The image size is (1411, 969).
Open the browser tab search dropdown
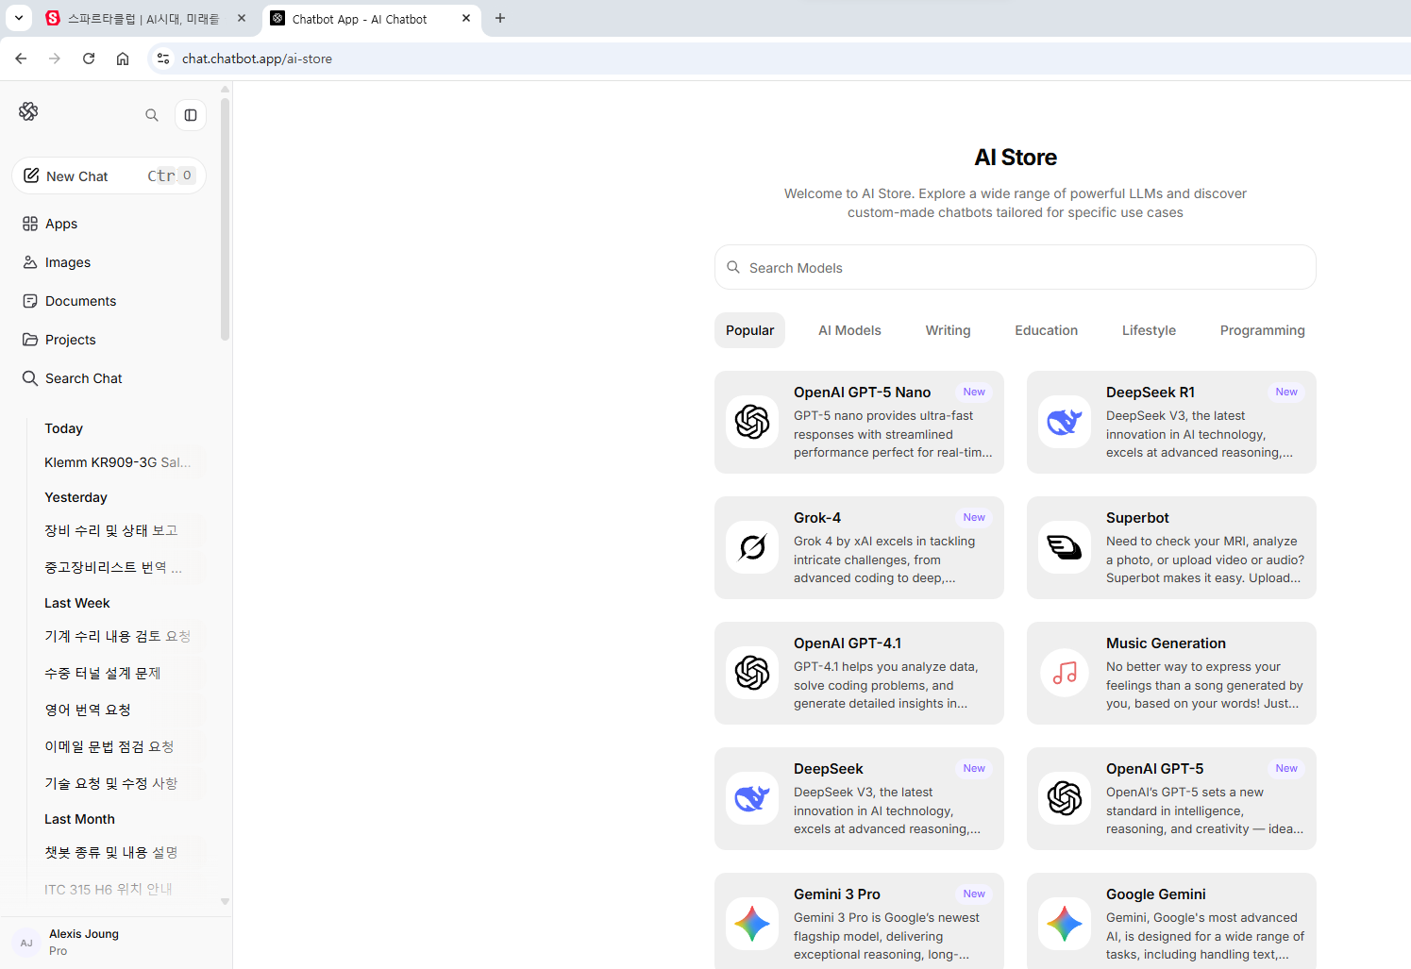click(18, 18)
